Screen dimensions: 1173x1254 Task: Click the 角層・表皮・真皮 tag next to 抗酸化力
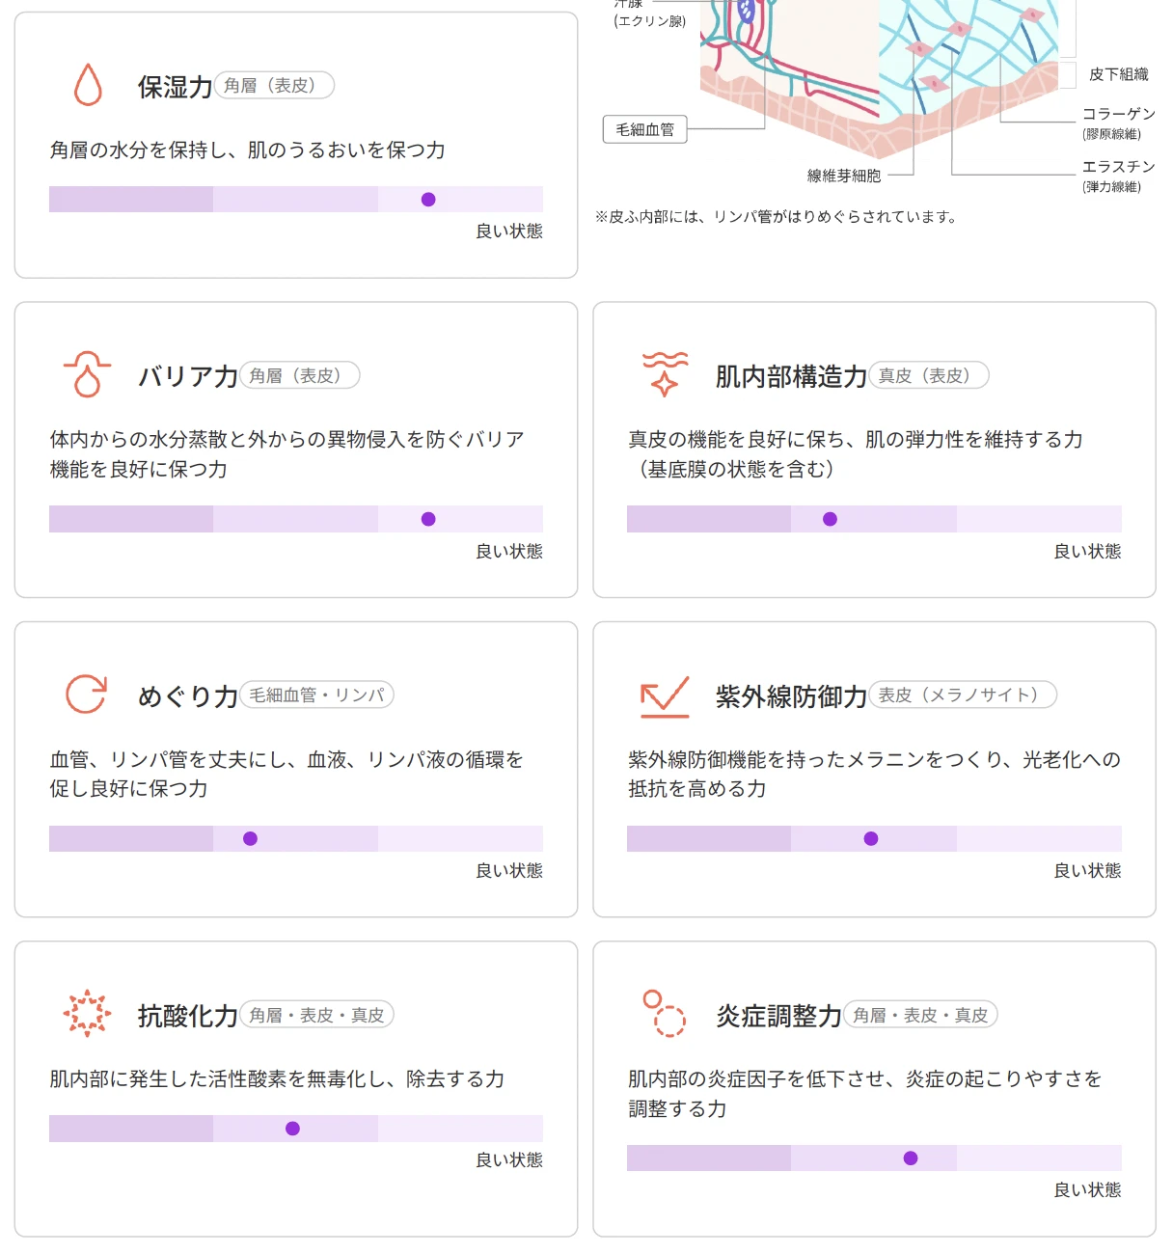[x=316, y=1015]
